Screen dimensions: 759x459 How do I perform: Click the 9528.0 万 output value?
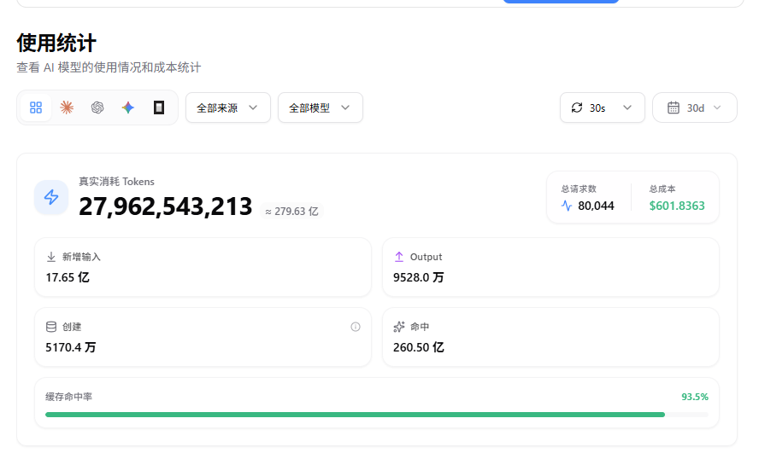[418, 277]
